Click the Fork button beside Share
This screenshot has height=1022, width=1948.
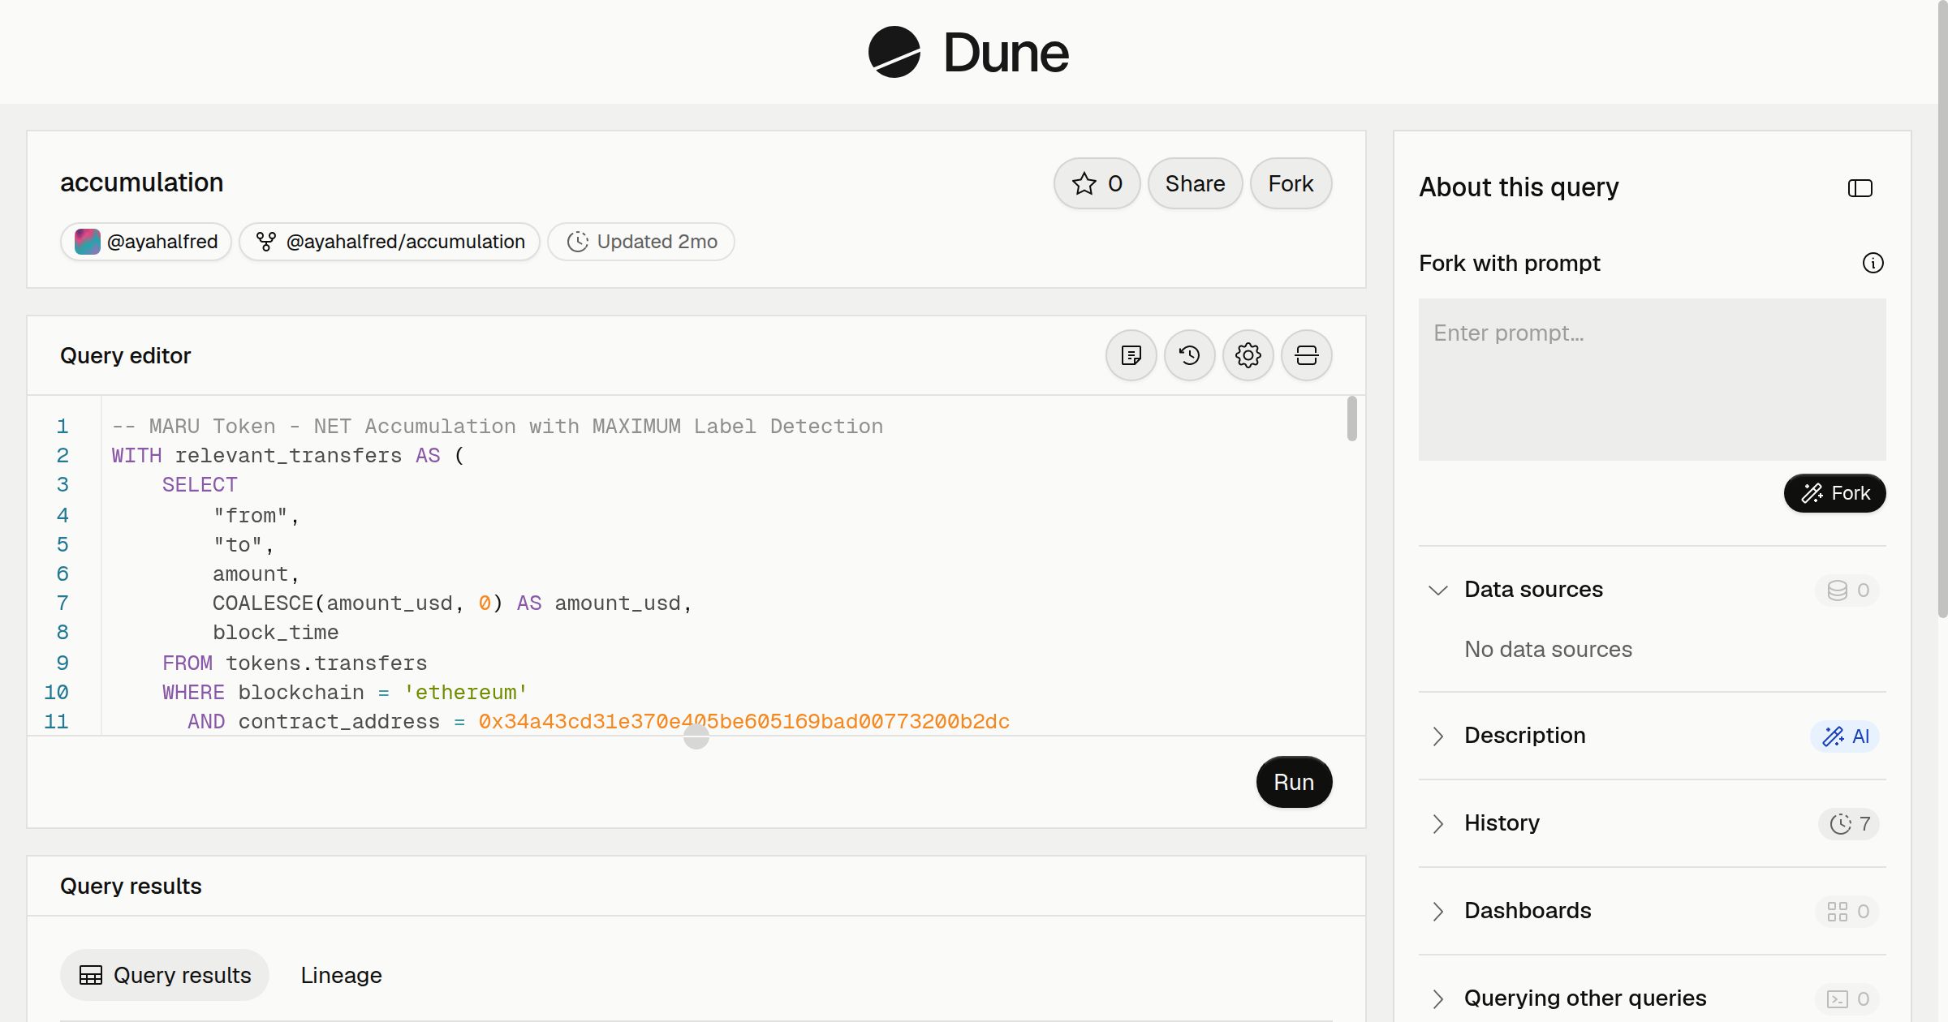pyautogui.click(x=1291, y=183)
